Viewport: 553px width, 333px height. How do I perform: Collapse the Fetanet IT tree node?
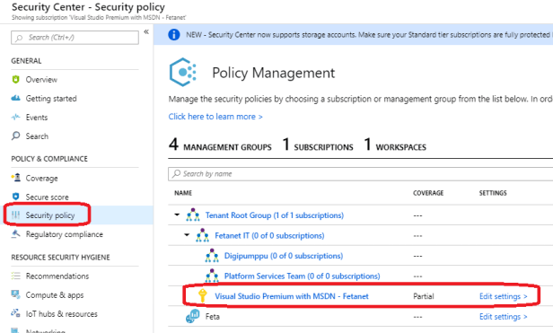(187, 235)
